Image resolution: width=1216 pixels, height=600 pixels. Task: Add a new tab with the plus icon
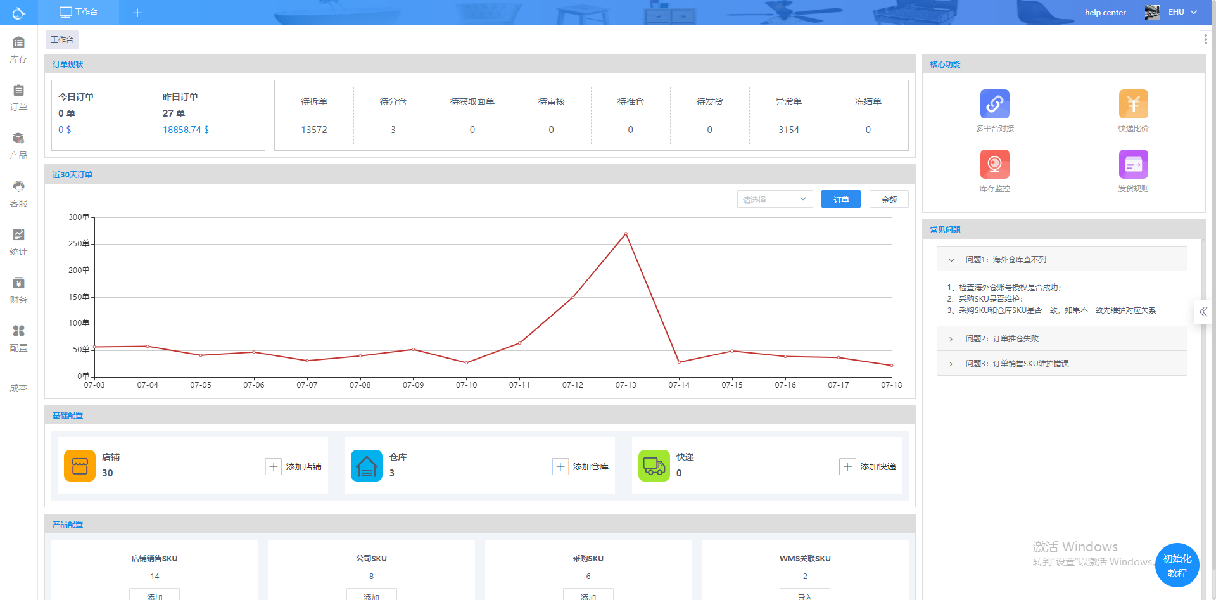(137, 13)
